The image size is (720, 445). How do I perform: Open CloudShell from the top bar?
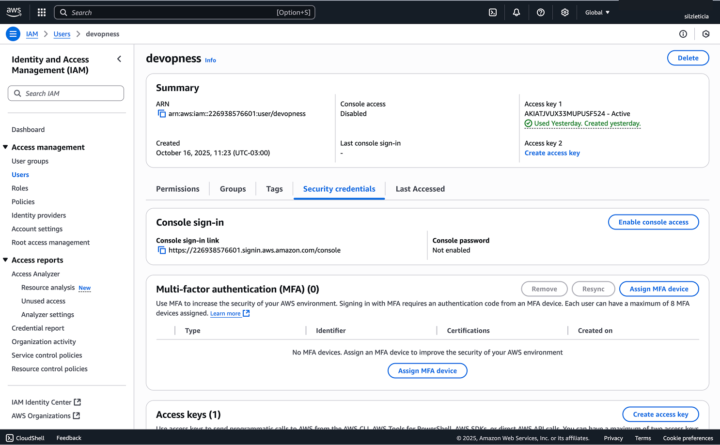(x=492, y=12)
